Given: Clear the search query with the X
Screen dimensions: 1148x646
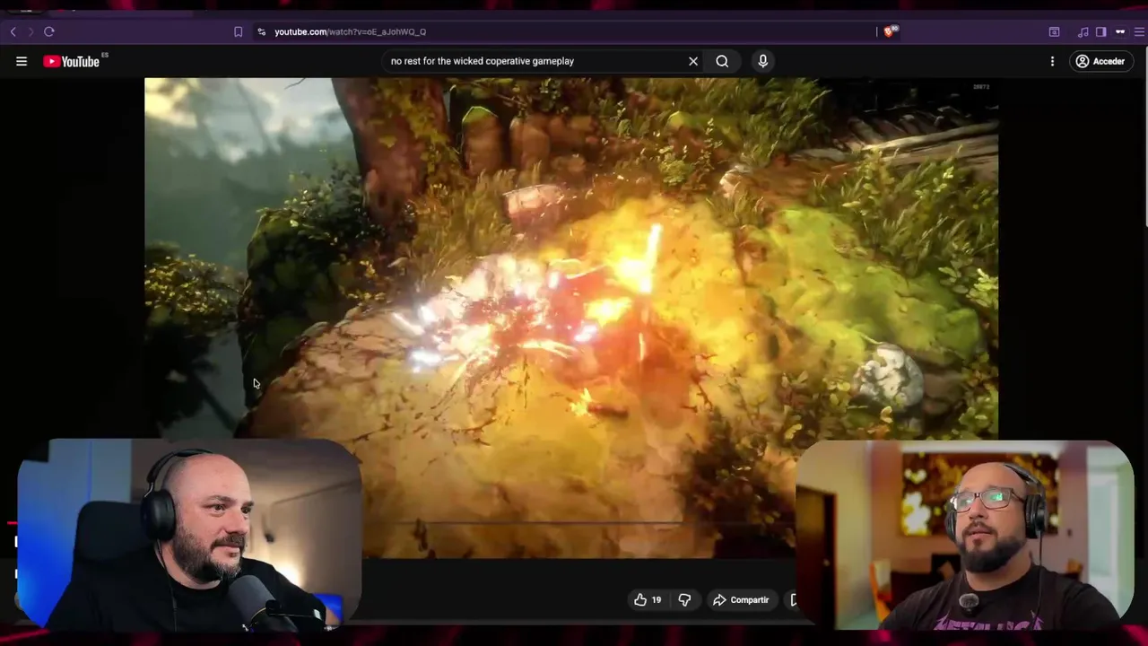Looking at the screenshot, I should (693, 61).
